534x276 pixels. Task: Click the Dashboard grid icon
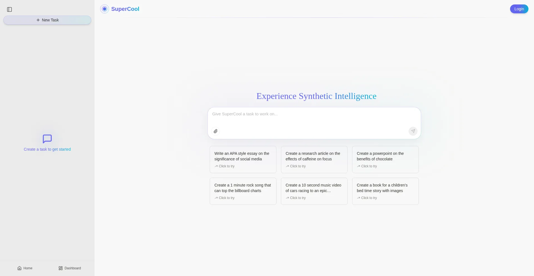[61, 268]
